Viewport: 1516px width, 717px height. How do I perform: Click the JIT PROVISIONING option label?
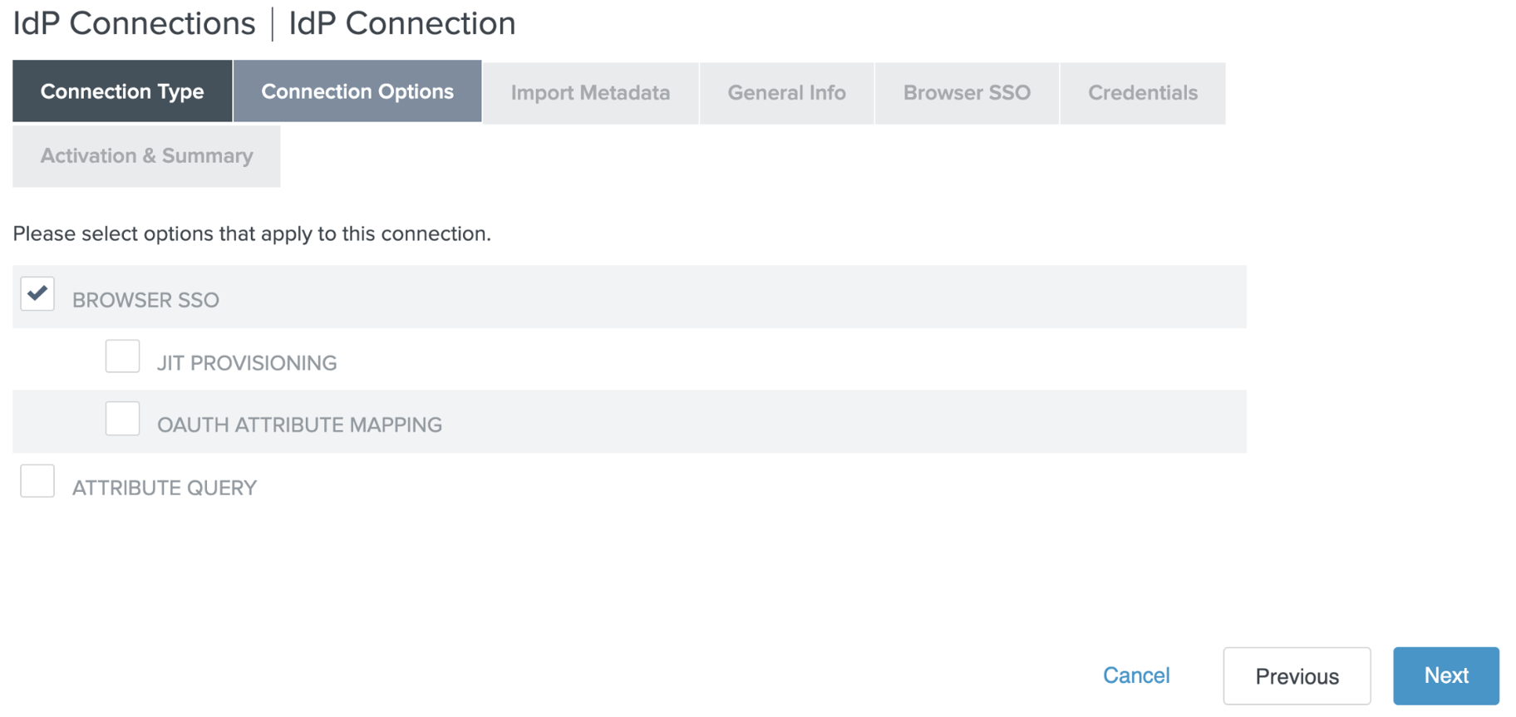coord(247,363)
